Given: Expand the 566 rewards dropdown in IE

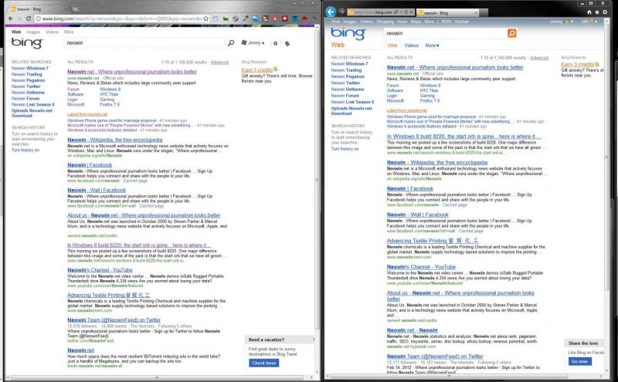Looking at the screenshot, I should point(589,22).
